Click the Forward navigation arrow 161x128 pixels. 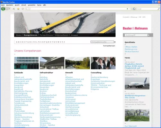click(x=7, y=9)
